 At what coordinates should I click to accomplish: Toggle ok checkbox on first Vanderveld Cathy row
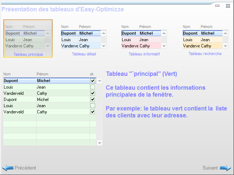[x=93, y=93]
